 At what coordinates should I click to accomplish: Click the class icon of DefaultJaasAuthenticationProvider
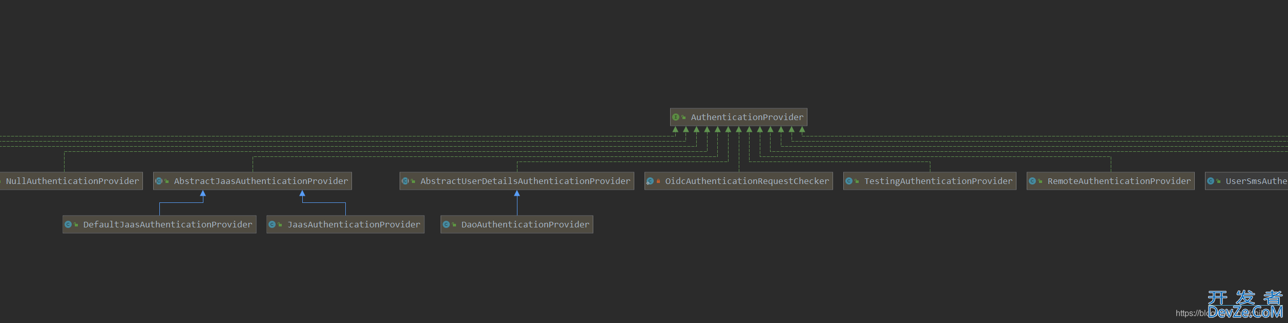click(68, 224)
